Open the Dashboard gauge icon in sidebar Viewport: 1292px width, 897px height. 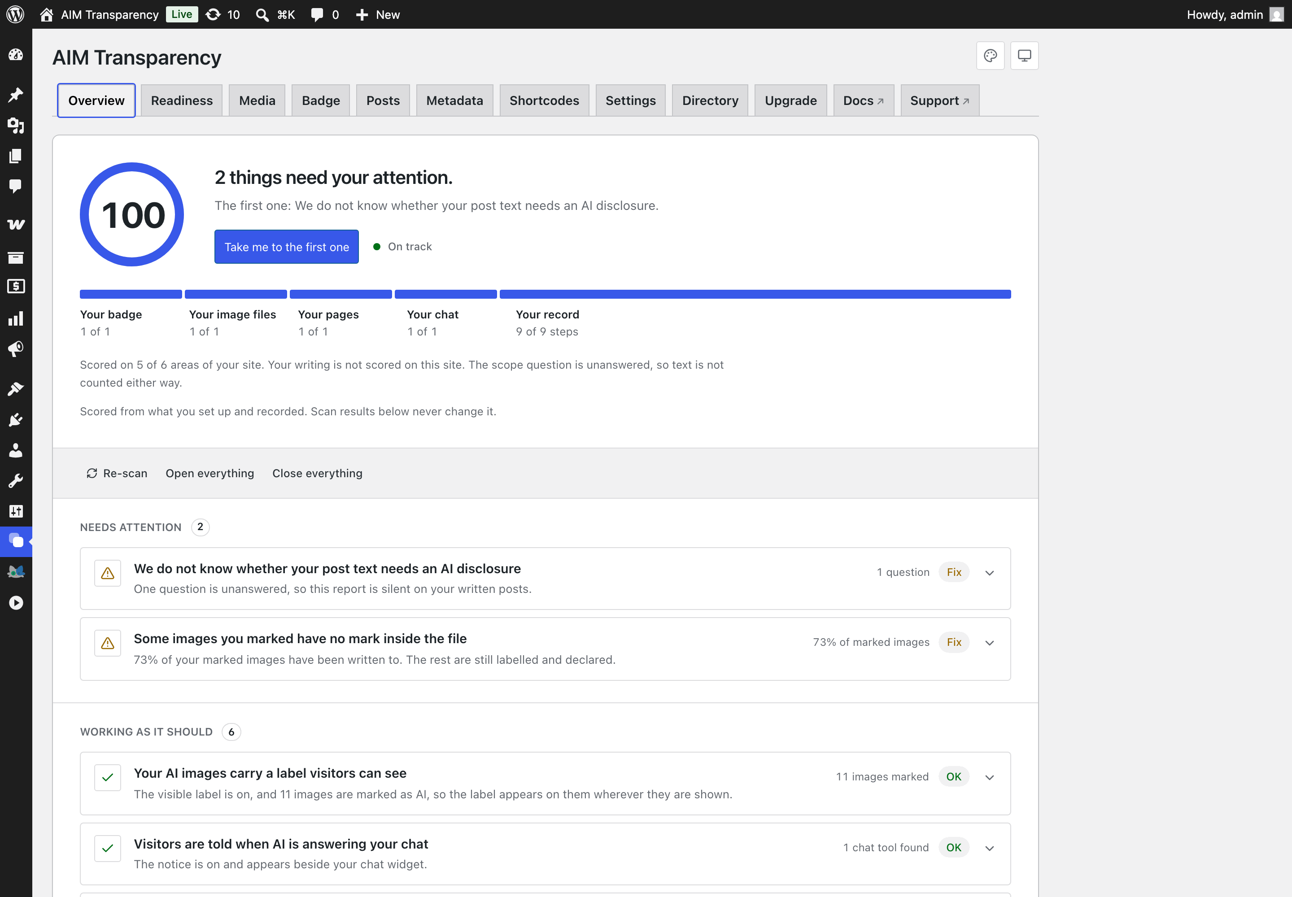pyautogui.click(x=16, y=55)
